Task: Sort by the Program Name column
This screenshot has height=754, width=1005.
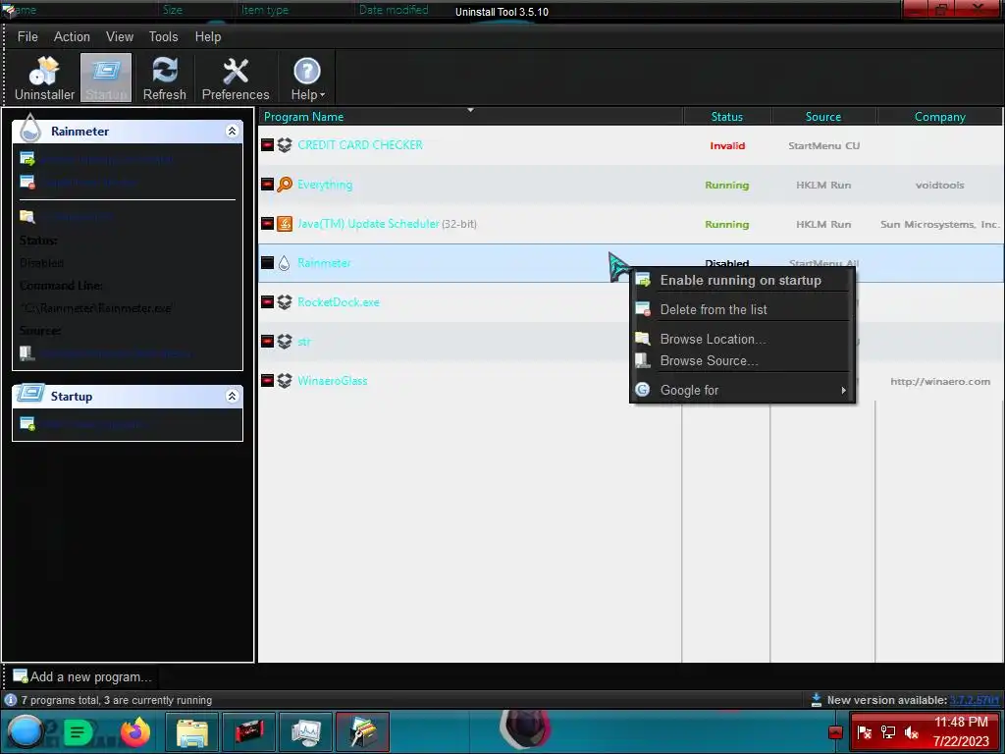Action: point(471,116)
